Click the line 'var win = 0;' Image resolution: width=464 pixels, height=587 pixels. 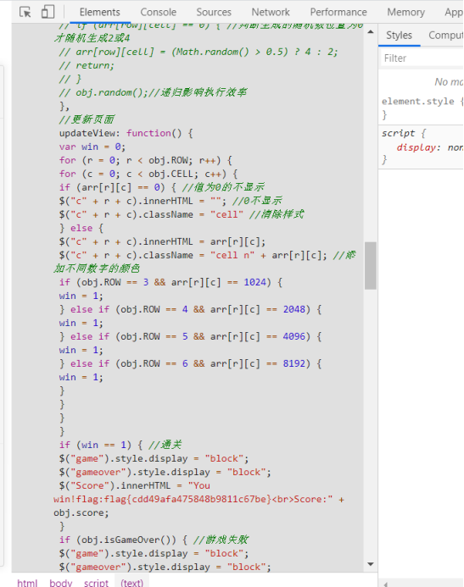tap(92, 147)
